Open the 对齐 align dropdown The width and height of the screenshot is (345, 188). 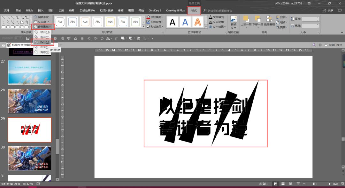(x=282, y=17)
